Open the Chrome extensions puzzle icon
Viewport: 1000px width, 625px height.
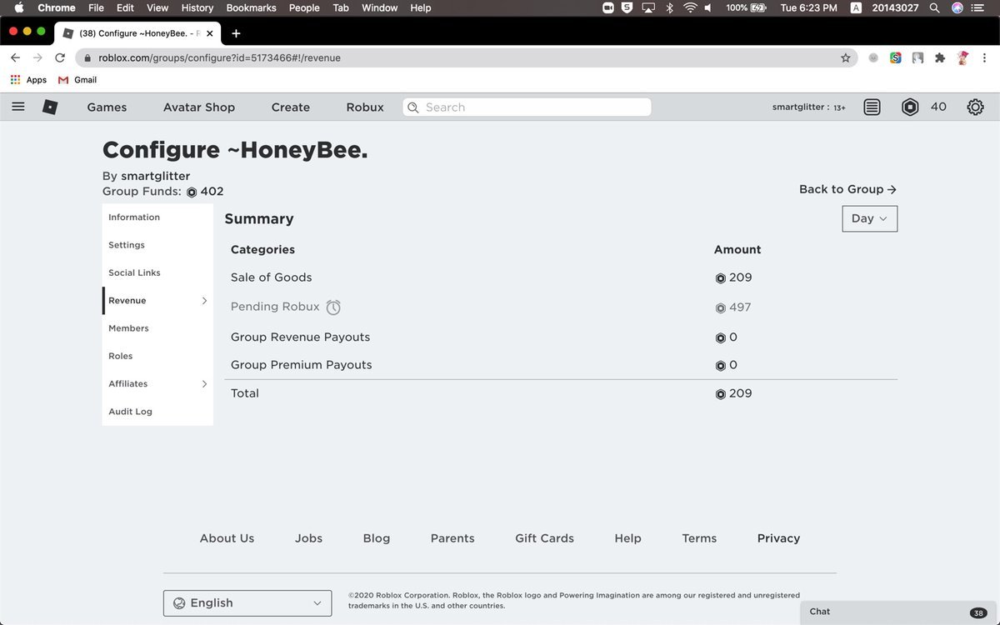click(x=940, y=57)
